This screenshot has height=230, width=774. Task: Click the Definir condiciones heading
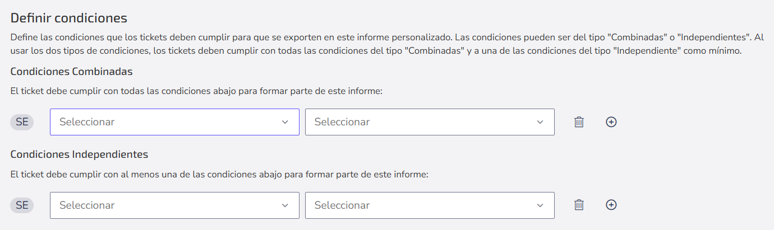[x=69, y=18]
